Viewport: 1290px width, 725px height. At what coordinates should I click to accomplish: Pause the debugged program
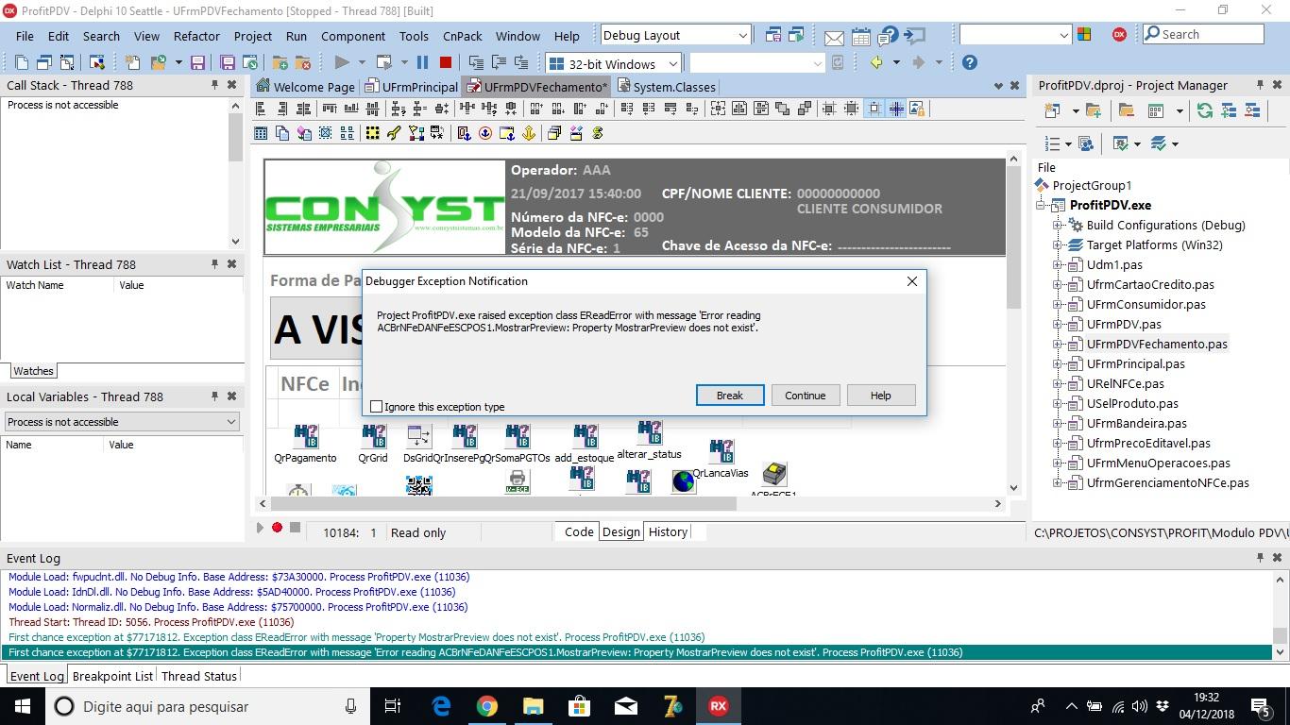pos(422,62)
